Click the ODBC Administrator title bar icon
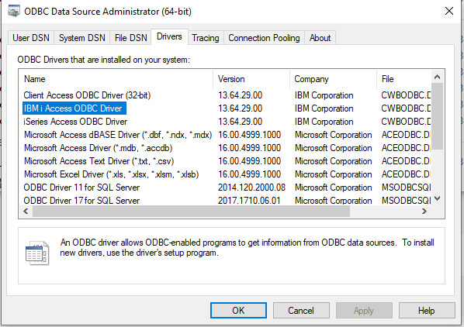Viewport: 464px width, 327px height. (x=14, y=11)
